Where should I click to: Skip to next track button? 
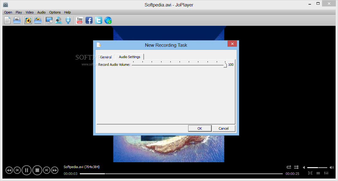47,171
